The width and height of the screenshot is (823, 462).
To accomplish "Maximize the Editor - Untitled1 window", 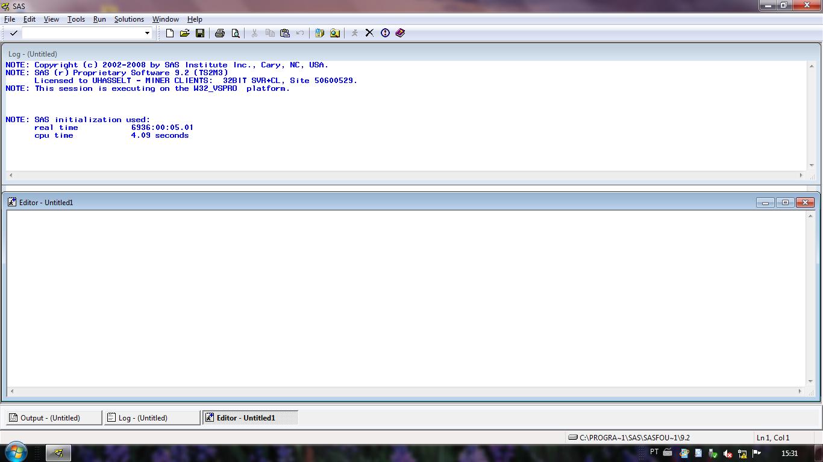I will coord(785,203).
